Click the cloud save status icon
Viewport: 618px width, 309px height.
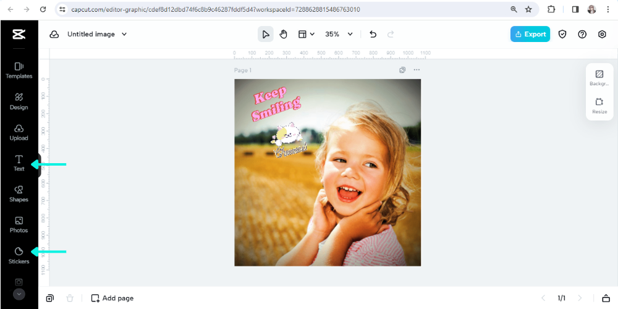[x=54, y=34]
